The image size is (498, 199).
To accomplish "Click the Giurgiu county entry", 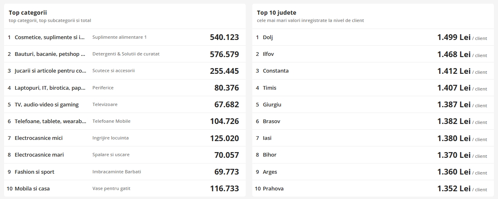I will click(x=272, y=104).
